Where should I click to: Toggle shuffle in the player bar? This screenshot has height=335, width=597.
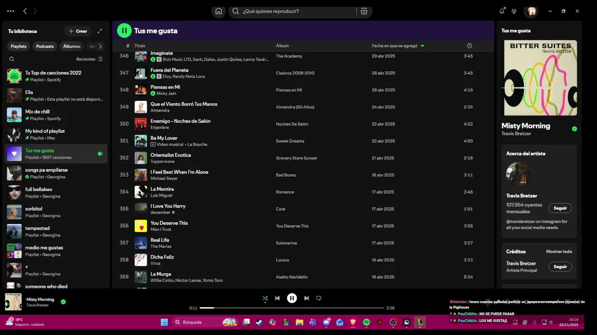click(265, 298)
